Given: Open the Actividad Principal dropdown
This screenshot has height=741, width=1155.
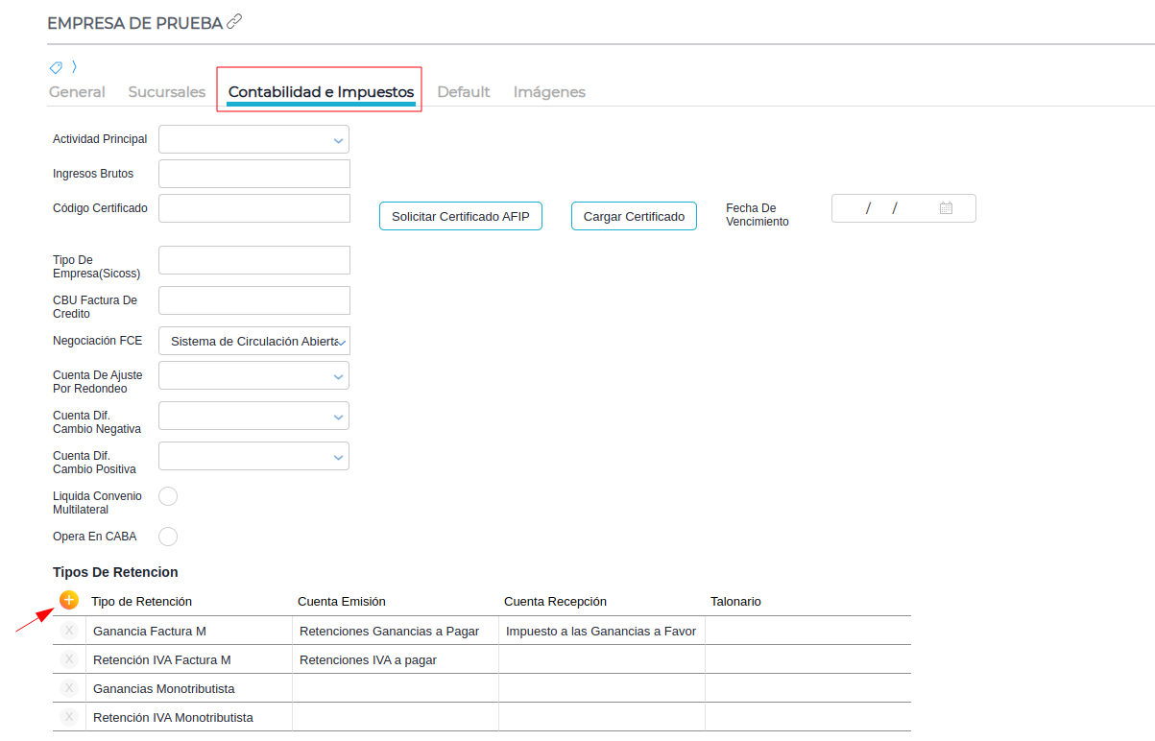Looking at the screenshot, I should tap(253, 139).
